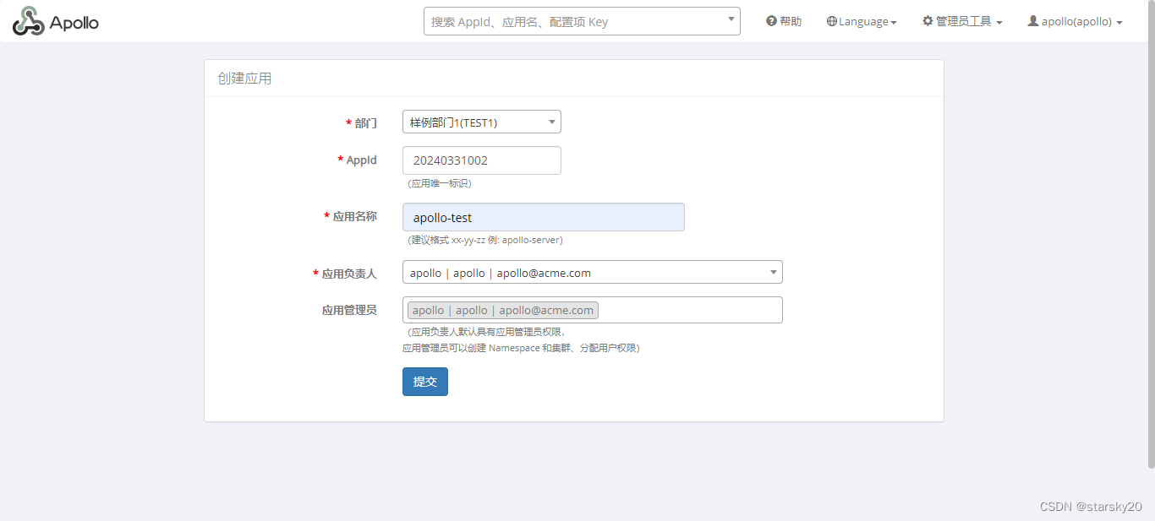Click the apollo user account icon
The height and width of the screenshot is (521, 1155).
click(1033, 21)
